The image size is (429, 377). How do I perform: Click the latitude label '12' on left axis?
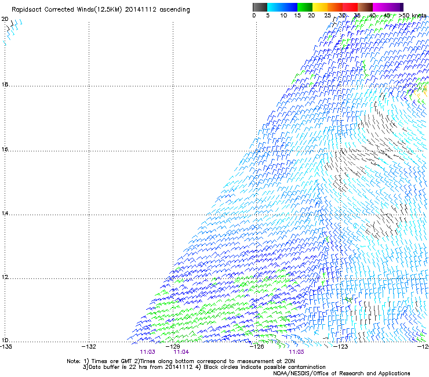coord(5,277)
